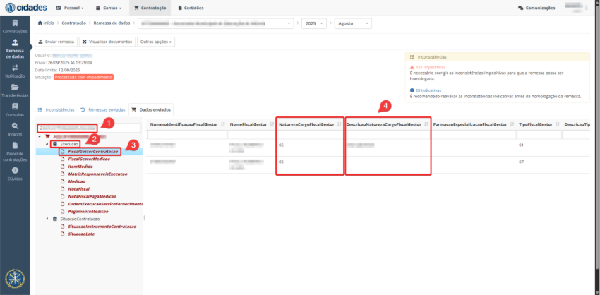
Task: Collapse the Execucao tree node
Action: [49, 143]
